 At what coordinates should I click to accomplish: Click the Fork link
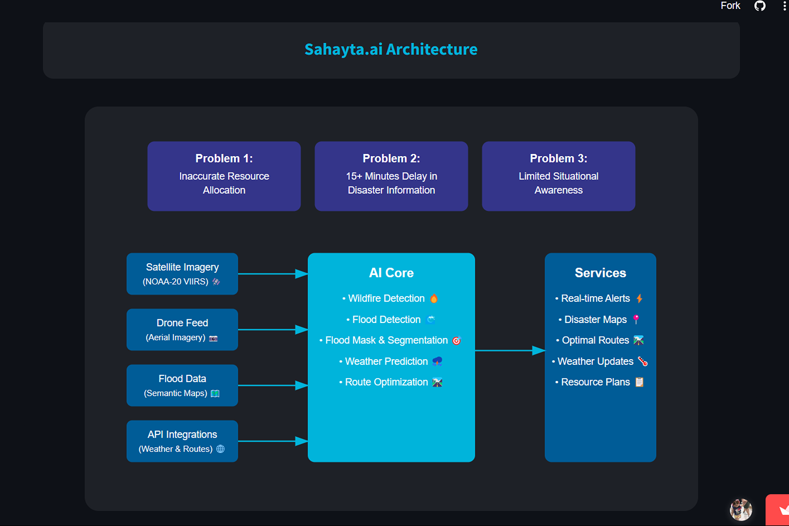tap(730, 6)
